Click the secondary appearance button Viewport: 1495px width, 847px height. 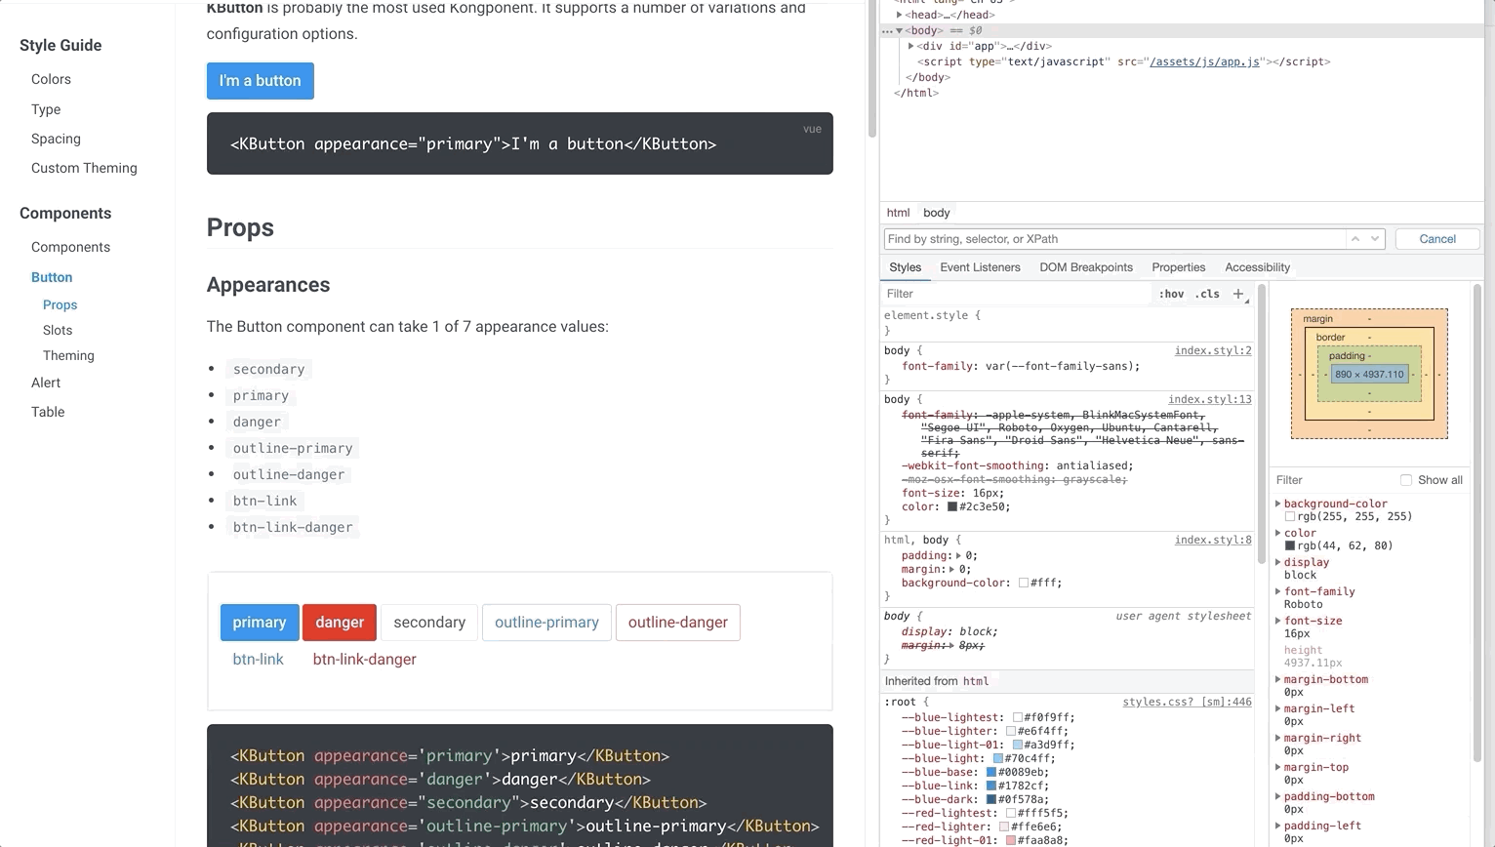click(429, 623)
